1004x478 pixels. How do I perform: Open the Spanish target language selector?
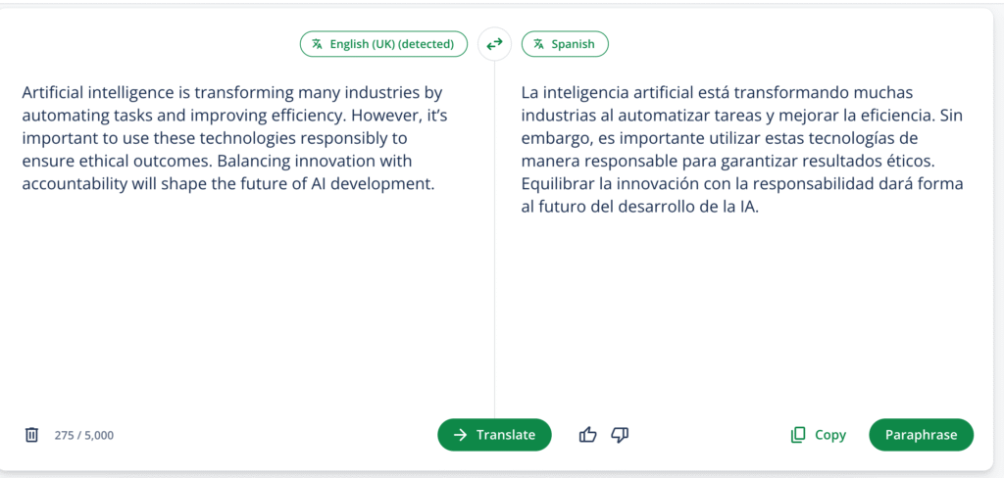tap(565, 44)
